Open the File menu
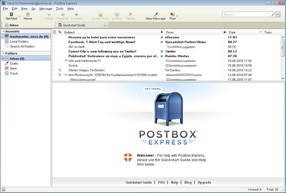Viewport: 286px width, 193px height. (x=5, y=9)
